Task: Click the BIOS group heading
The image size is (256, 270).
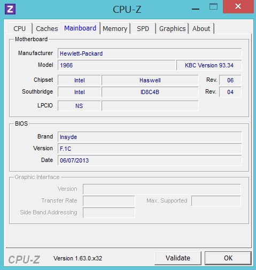Action: coord(21,124)
